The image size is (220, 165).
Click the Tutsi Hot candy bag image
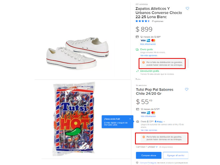pyautogui.click(x=73, y=119)
